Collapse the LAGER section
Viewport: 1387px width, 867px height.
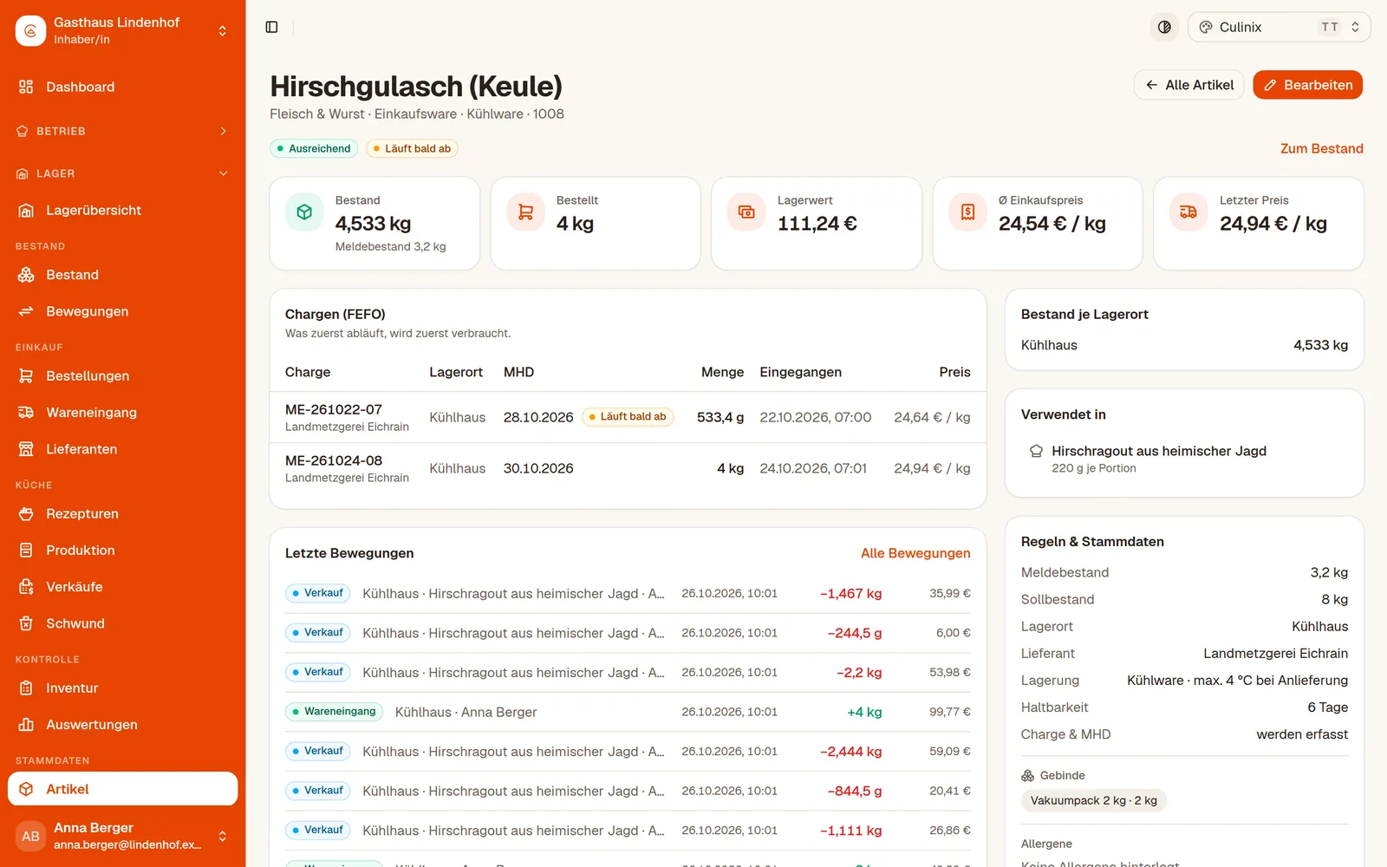tap(123, 173)
